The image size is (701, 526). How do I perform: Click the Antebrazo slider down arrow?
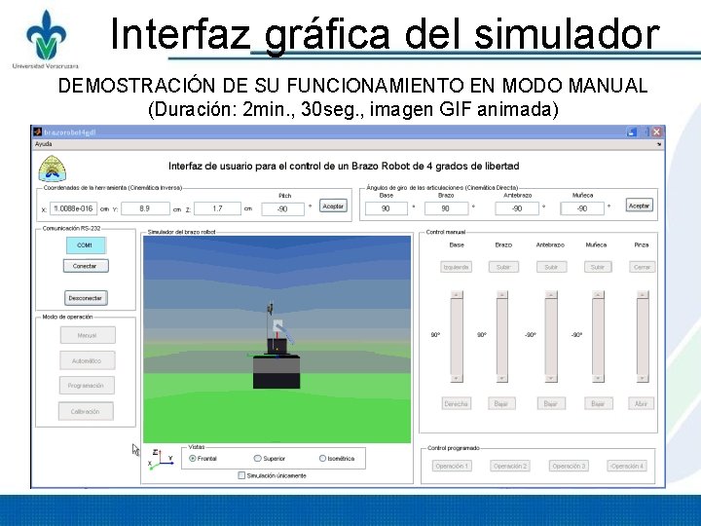pos(551,378)
